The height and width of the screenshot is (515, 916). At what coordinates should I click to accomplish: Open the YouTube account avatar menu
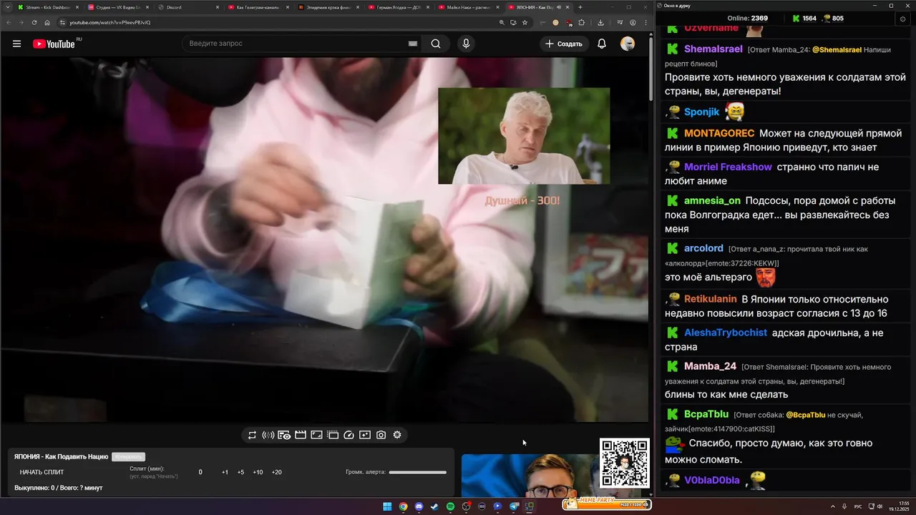(x=628, y=44)
